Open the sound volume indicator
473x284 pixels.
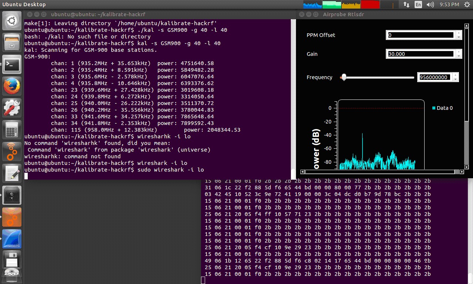click(430, 4)
